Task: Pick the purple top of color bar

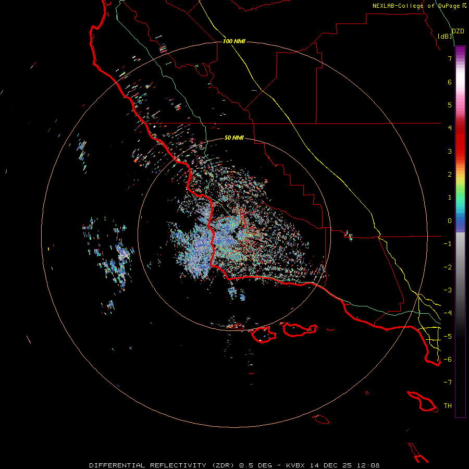Action: coord(460,51)
